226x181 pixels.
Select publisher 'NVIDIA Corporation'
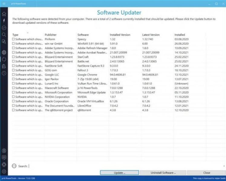click(57, 97)
